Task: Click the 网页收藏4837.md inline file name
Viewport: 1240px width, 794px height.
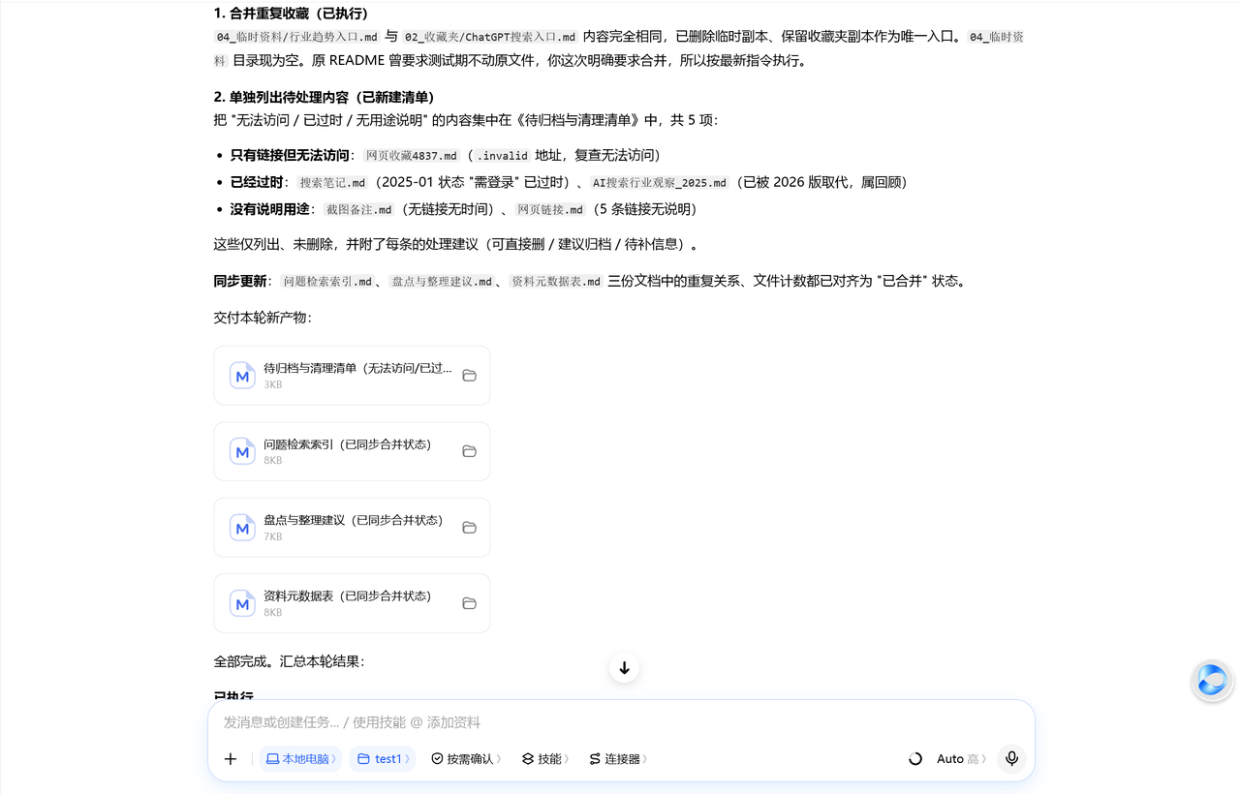Action: click(411, 155)
